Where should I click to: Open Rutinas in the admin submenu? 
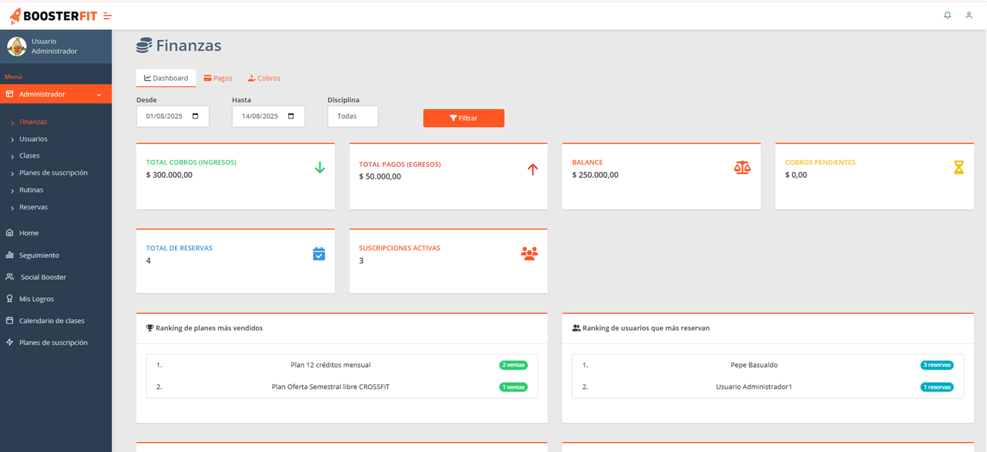tap(31, 190)
